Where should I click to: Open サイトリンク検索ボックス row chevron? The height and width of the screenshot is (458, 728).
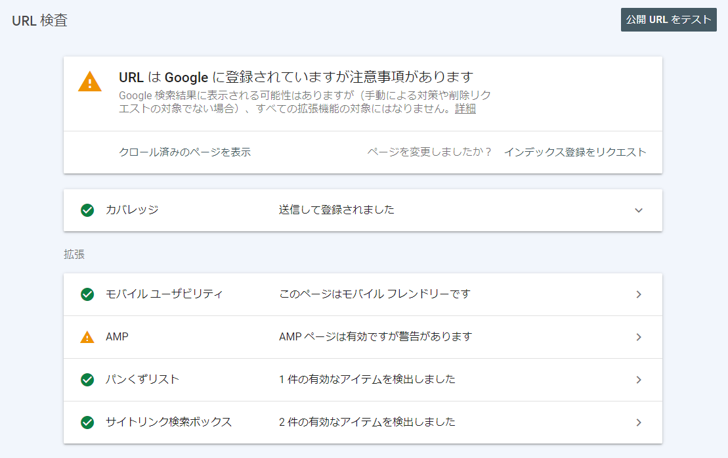pos(639,423)
